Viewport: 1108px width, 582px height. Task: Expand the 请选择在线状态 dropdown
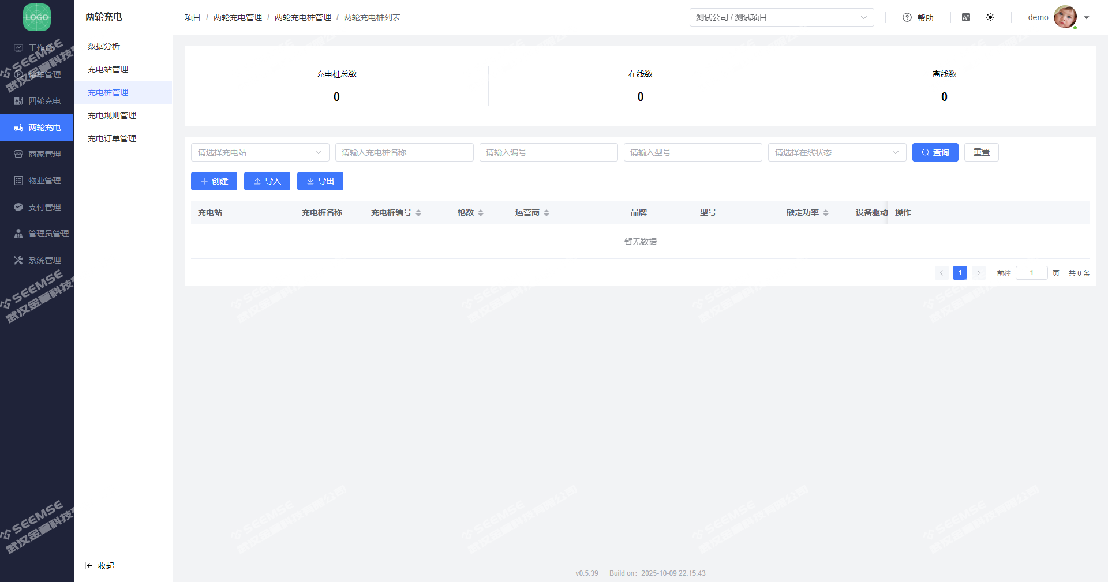pyautogui.click(x=837, y=152)
